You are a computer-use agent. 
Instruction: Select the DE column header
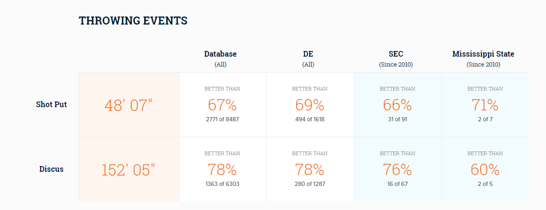click(308, 59)
